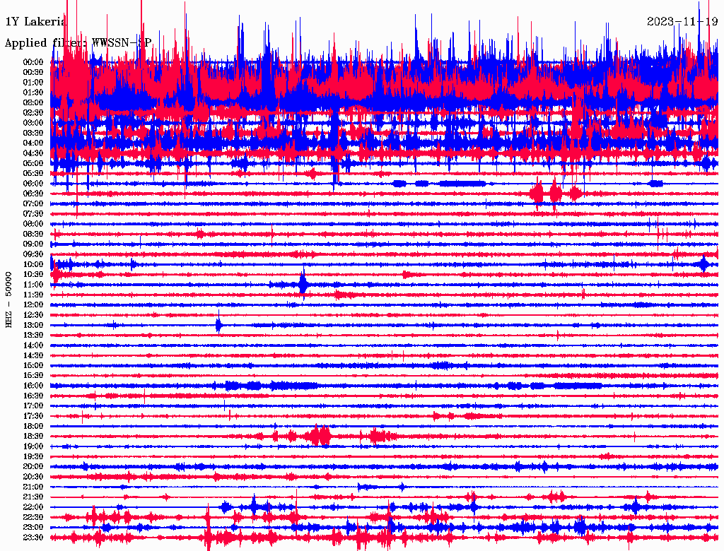Select the 08:30 time label
The image size is (724, 551).
pyautogui.click(x=33, y=235)
